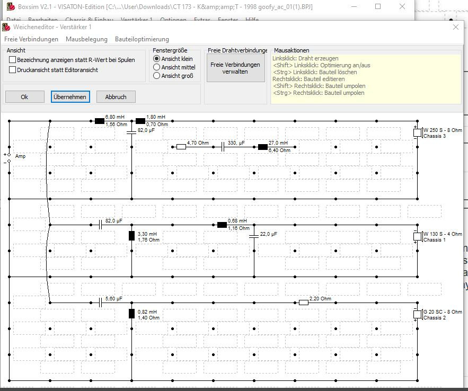Click the 6,40 Ohm value label

point(279,150)
